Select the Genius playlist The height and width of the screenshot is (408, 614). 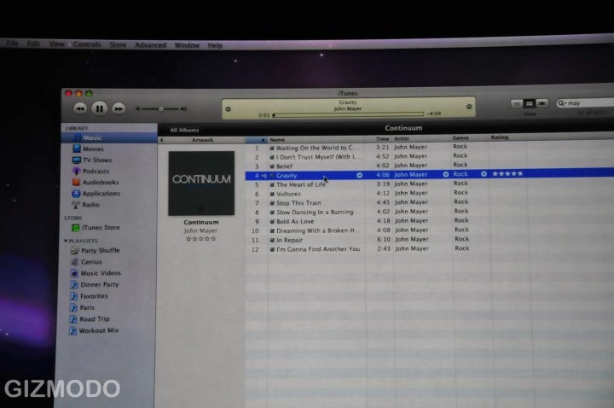coord(86,262)
